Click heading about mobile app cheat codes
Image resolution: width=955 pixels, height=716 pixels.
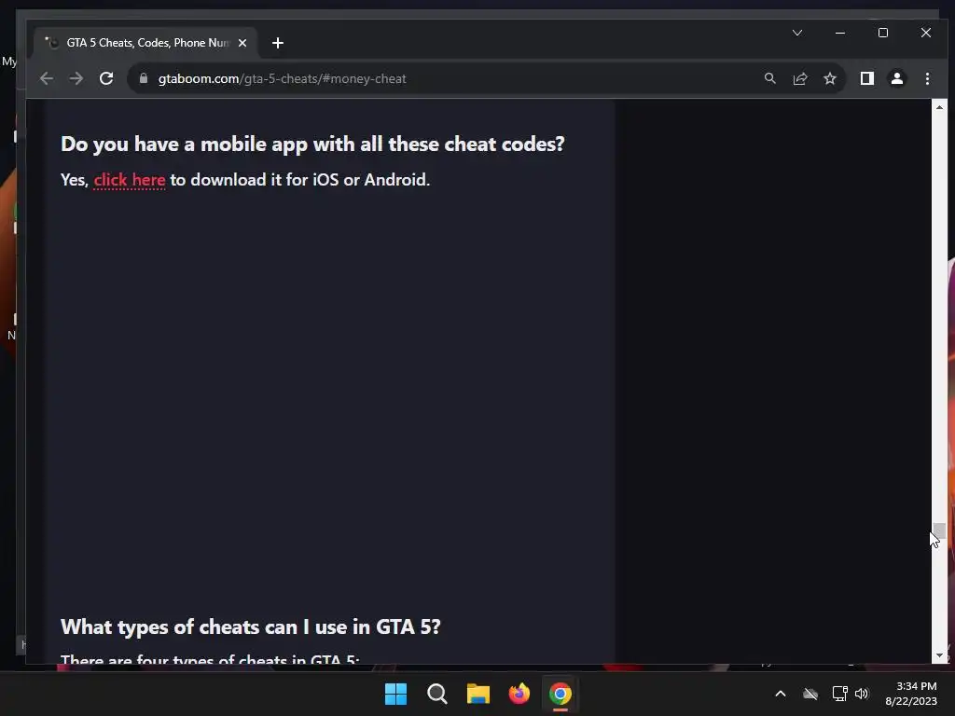[x=312, y=145]
